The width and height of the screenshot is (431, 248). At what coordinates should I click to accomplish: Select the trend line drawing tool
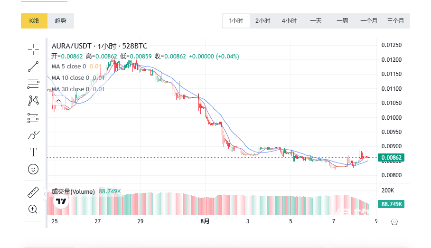(33, 67)
